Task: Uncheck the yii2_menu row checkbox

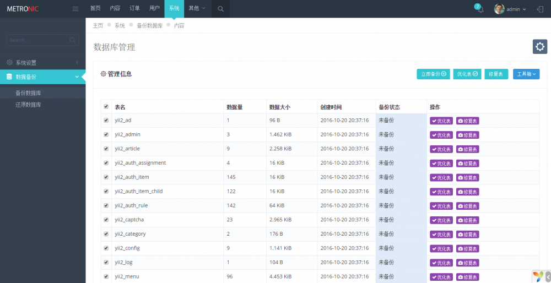Action: (x=106, y=276)
